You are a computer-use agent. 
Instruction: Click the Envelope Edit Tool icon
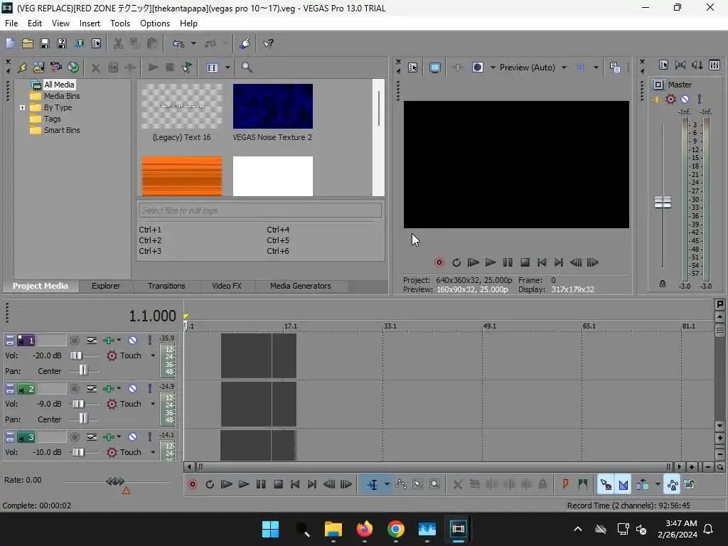400,485
